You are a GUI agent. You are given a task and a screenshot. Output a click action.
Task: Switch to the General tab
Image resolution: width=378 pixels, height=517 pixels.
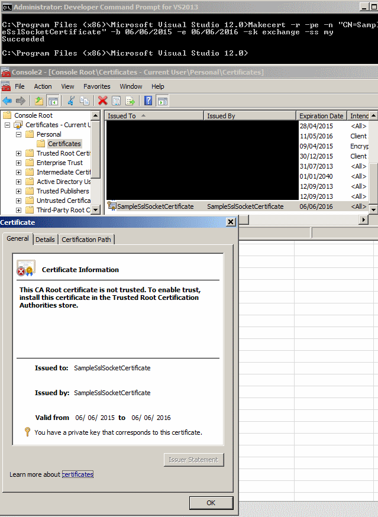[x=18, y=239]
